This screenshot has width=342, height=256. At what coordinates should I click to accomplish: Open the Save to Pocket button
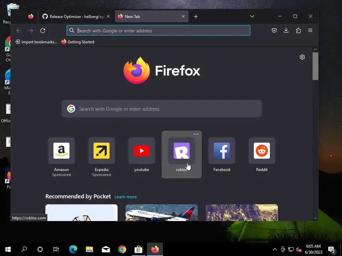coord(274,30)
